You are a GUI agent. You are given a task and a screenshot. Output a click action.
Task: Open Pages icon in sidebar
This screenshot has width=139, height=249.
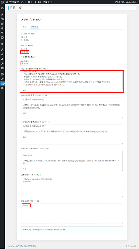pos(2,28)
